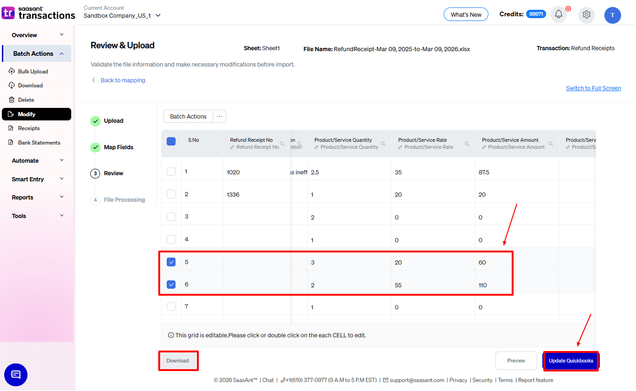Click the notifications bell icon
Image resolution: width=636 pixels, height=391 pixels.
pyautogui.click(x=558, y=14)
